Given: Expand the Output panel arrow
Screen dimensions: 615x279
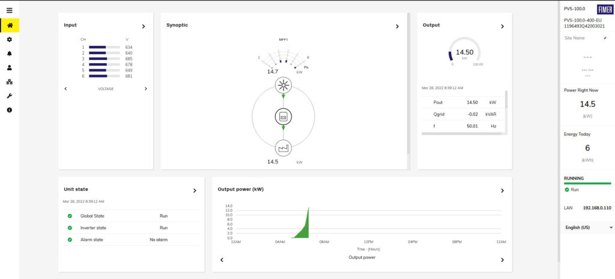Looking at the screenshot, I should pos(502,26).
